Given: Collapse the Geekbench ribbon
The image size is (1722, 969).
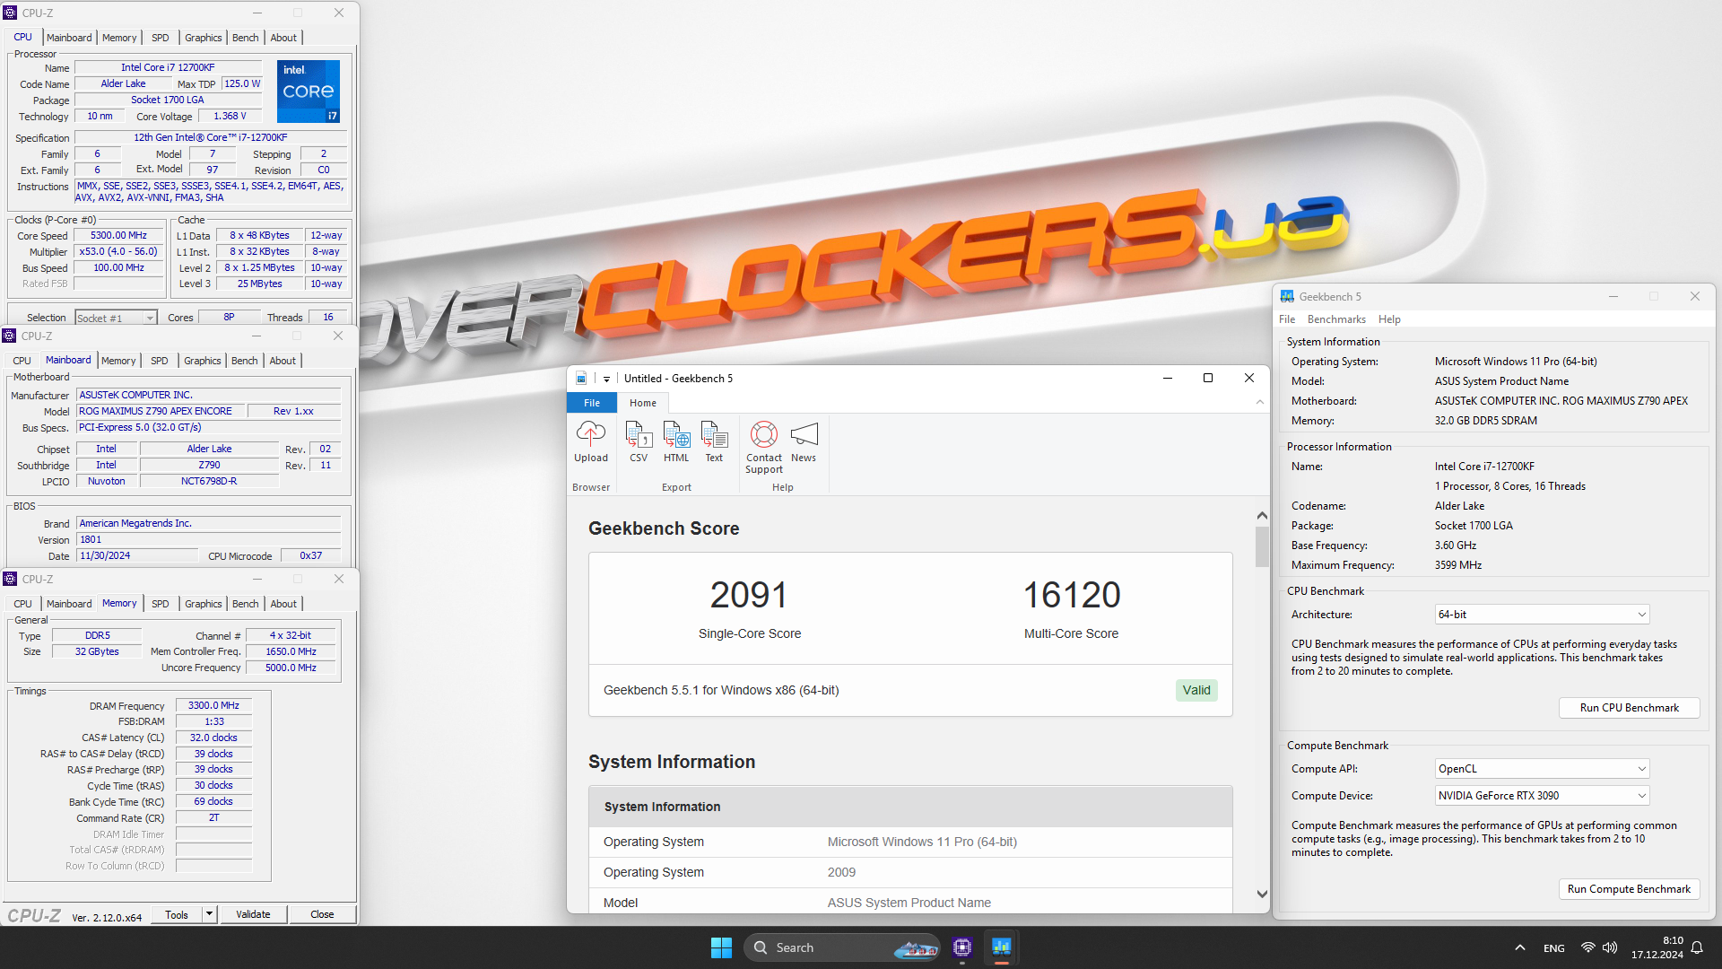Looking at the screenshot, I should (x=1260, y=403).
